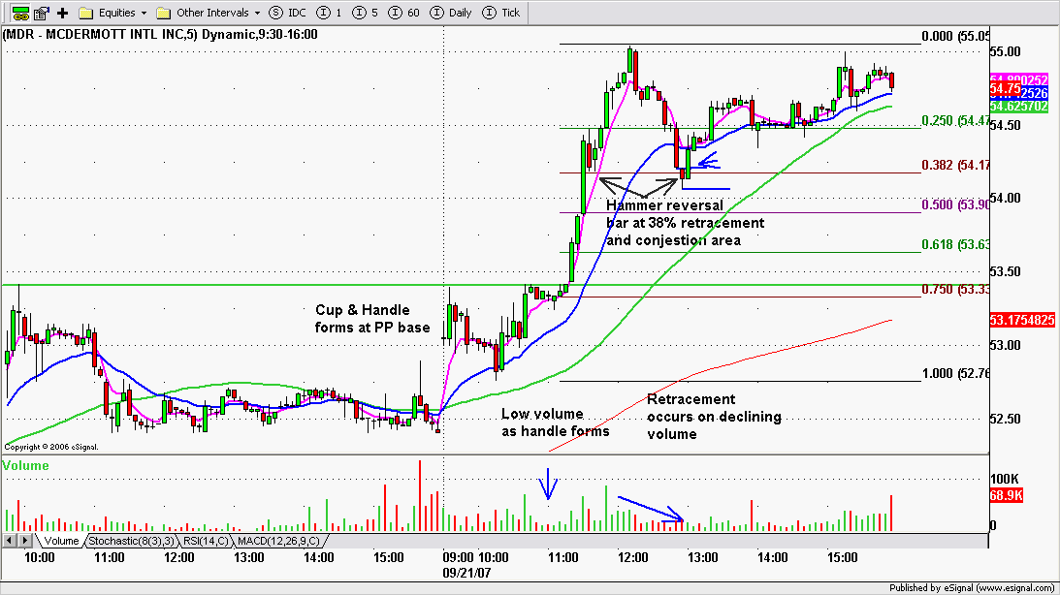
Task: Click the Other Intervals folder icon
Action: coord(163,13)
